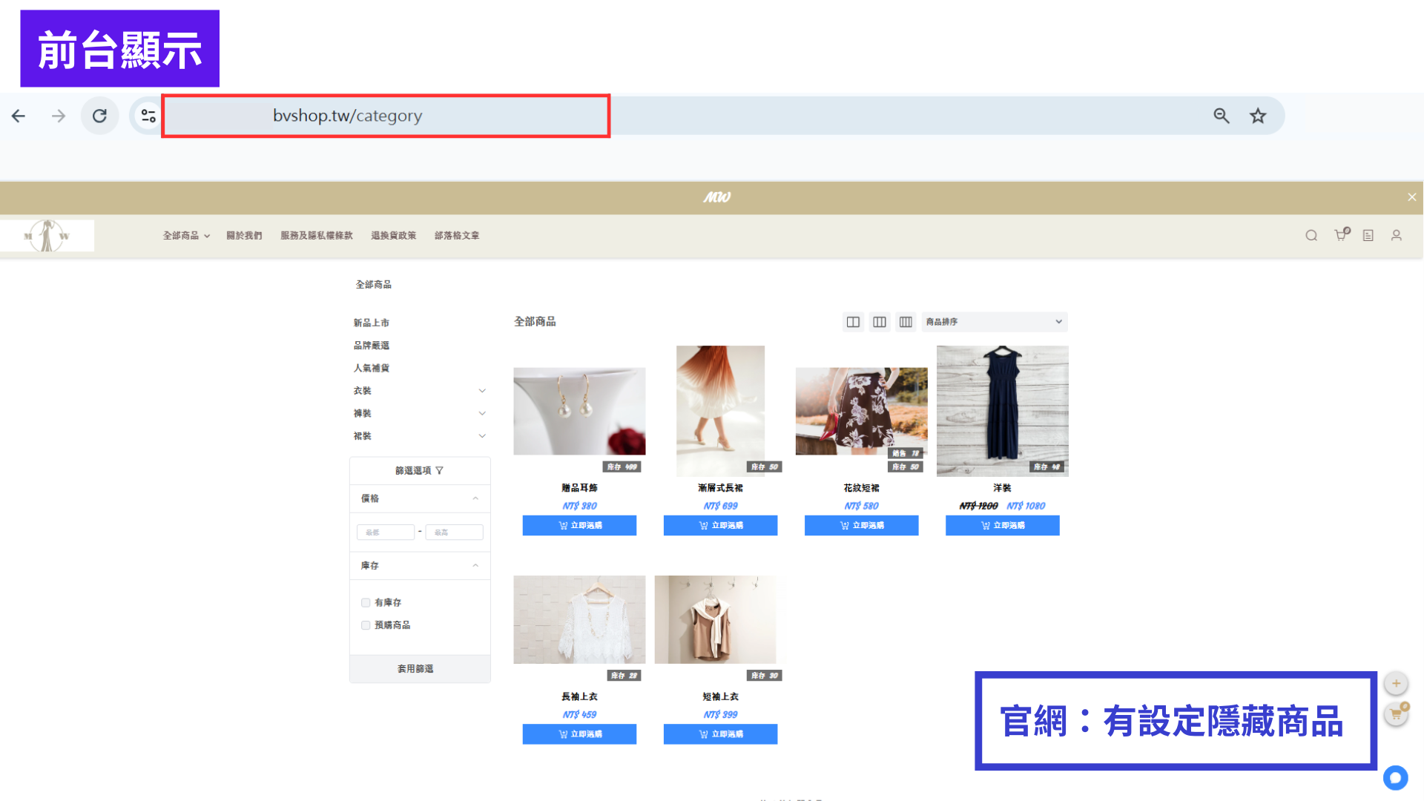Screen dimensions: 1424x801
Task: Switch to four-column product grid
Action: pyautogui.click(x=906, y=322)
